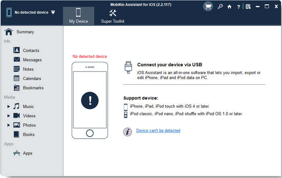Image resolution: width=282 pixels, height=178 pixels.
Task: Go to the home website icon
Action: click(x=229, y=7)
